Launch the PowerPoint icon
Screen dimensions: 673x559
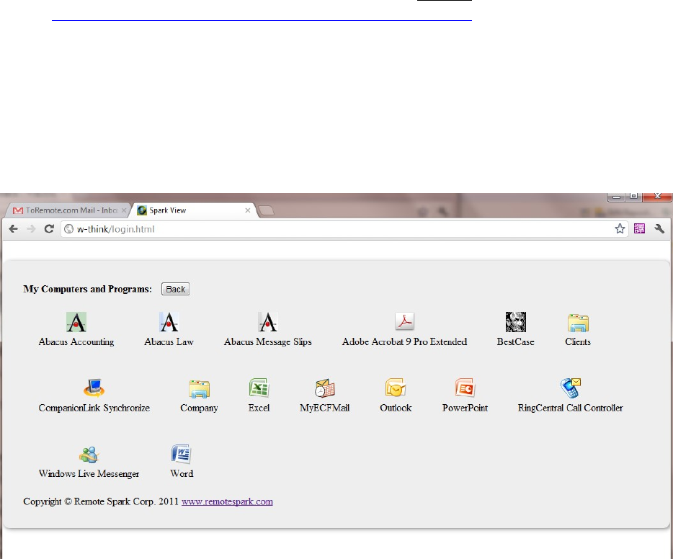point(465,388)
